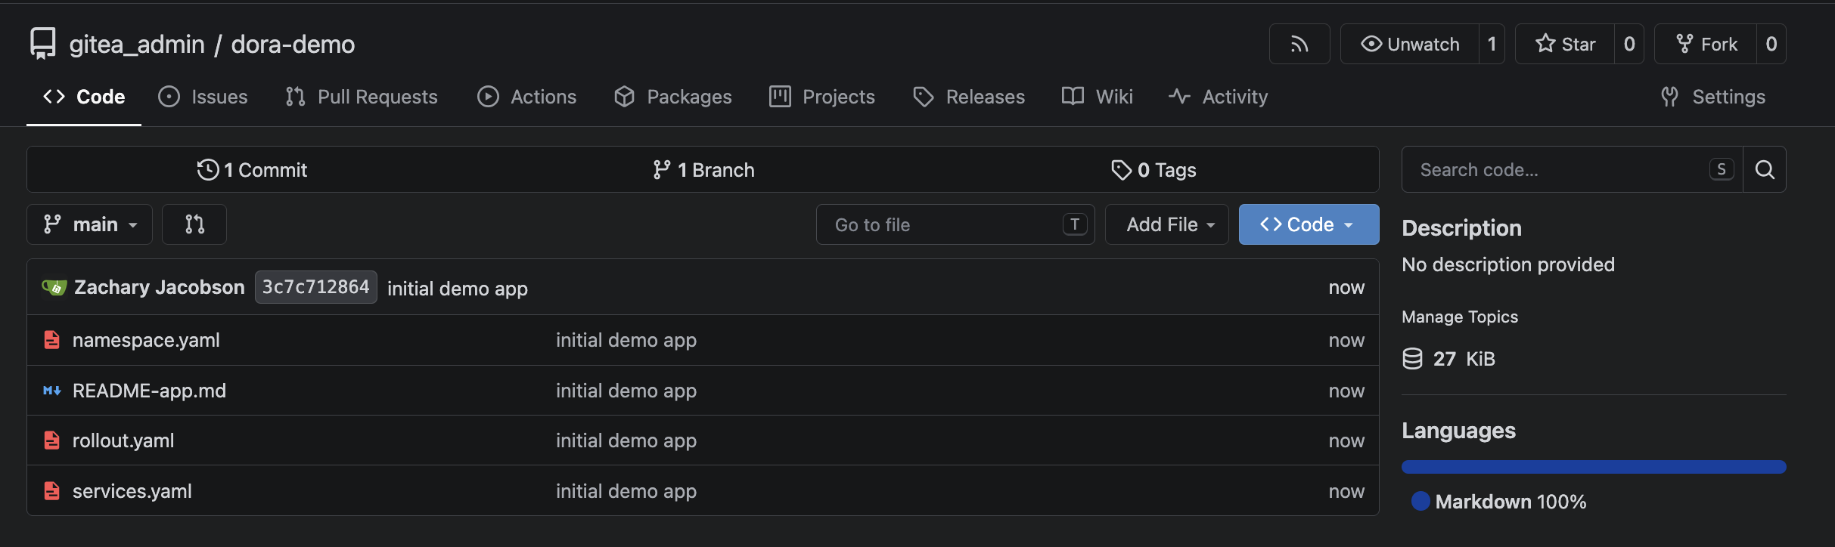Click the repository icon beside gitea_admin
The image size is (1835, 547).
click(43, 43)
